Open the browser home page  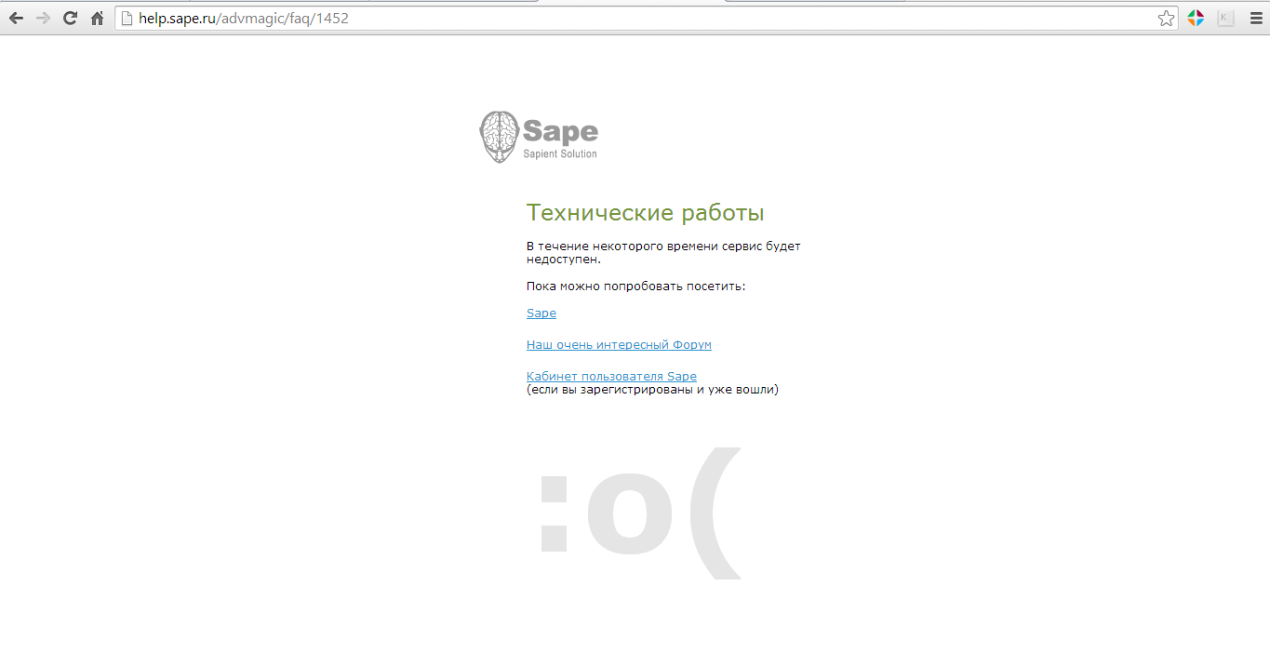pos(97,18)
